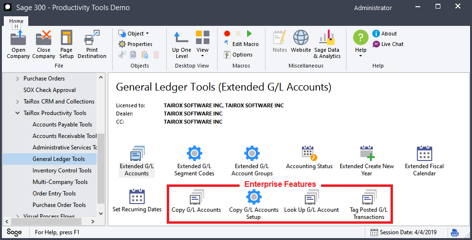
Task: Run macro with green play icon
Action: coord(249,34)
